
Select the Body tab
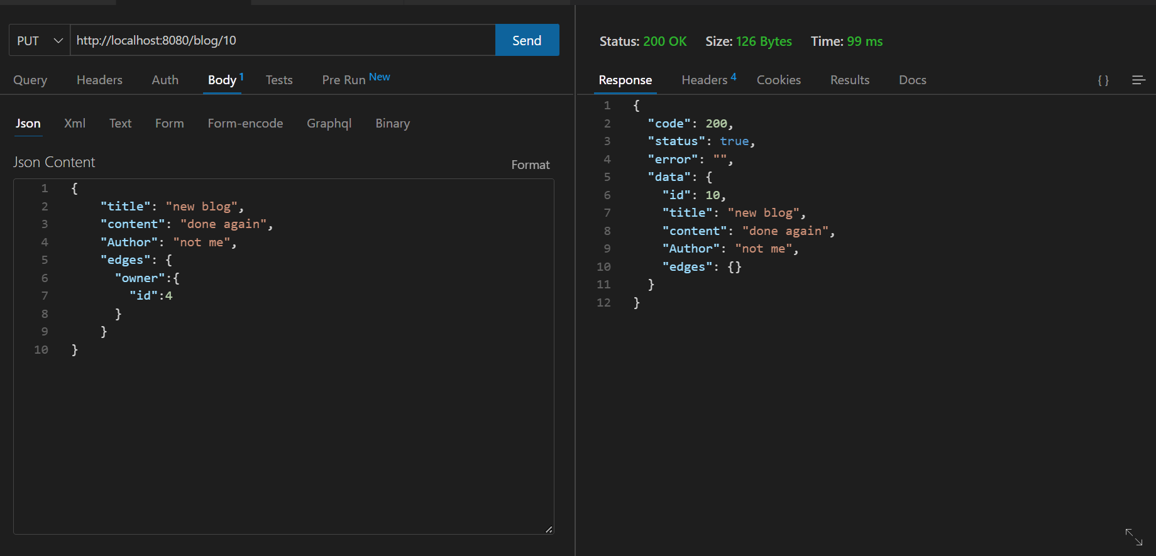pyautogui.click(x=223, y=80)
